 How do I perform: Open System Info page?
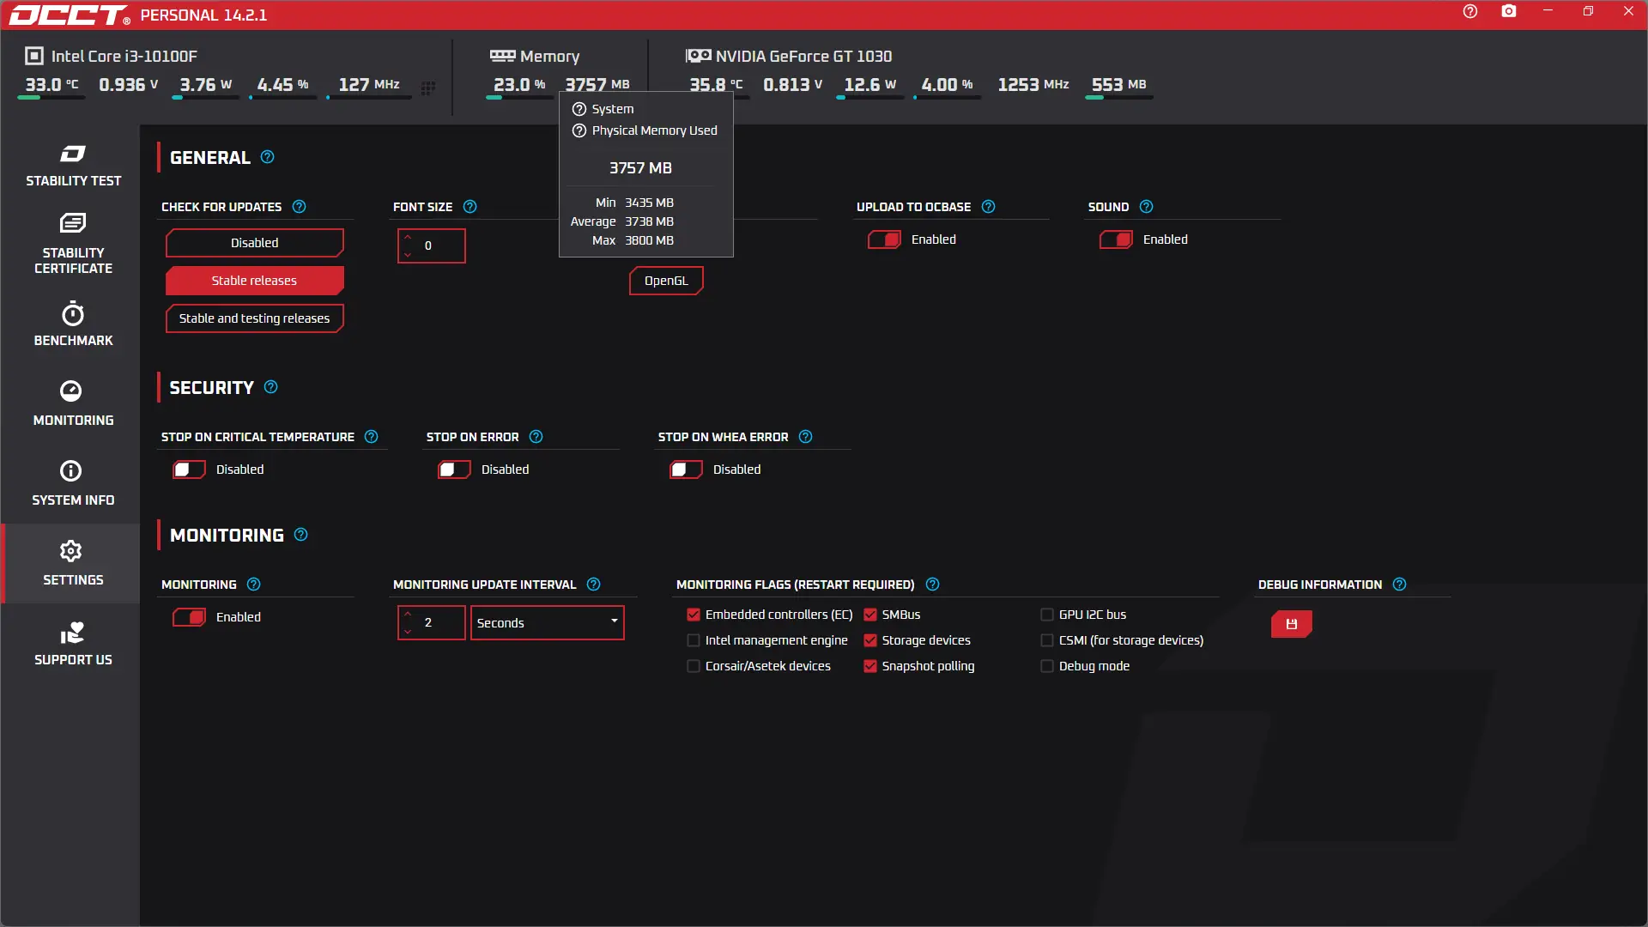[x=73, y=483]
